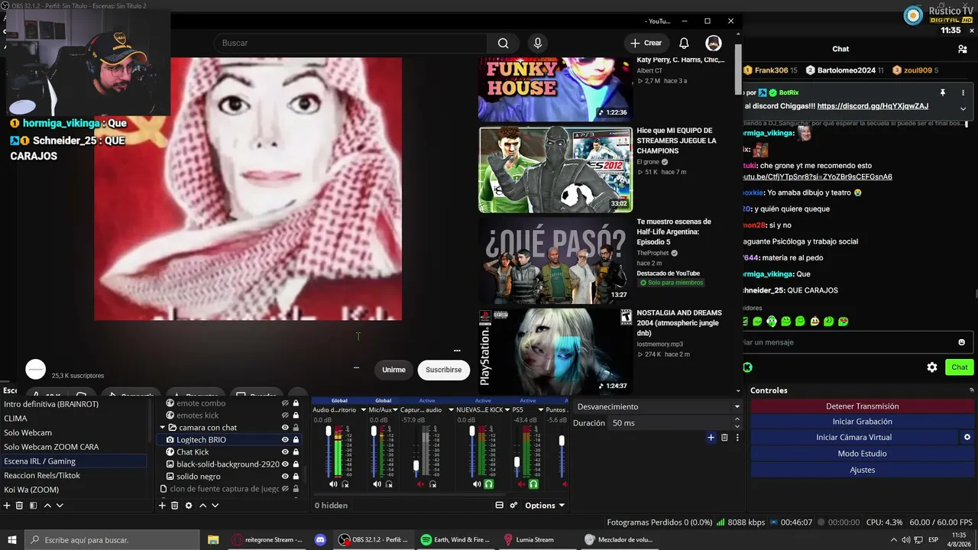The image size is (978, 550).
Task: Hide the camara con chat group
Action: coord(285,428)
